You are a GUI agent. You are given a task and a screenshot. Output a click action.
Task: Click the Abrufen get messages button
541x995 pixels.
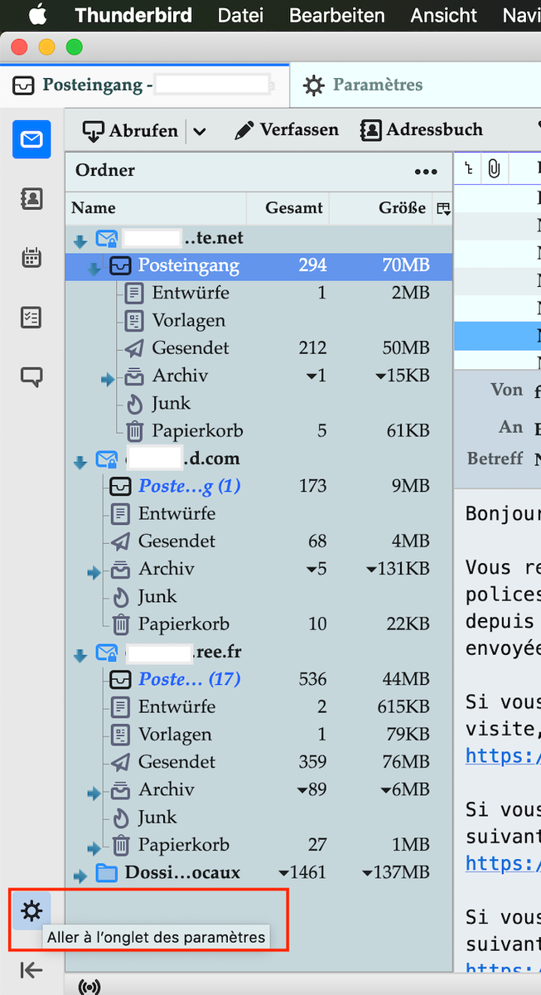tap(130, 130)
